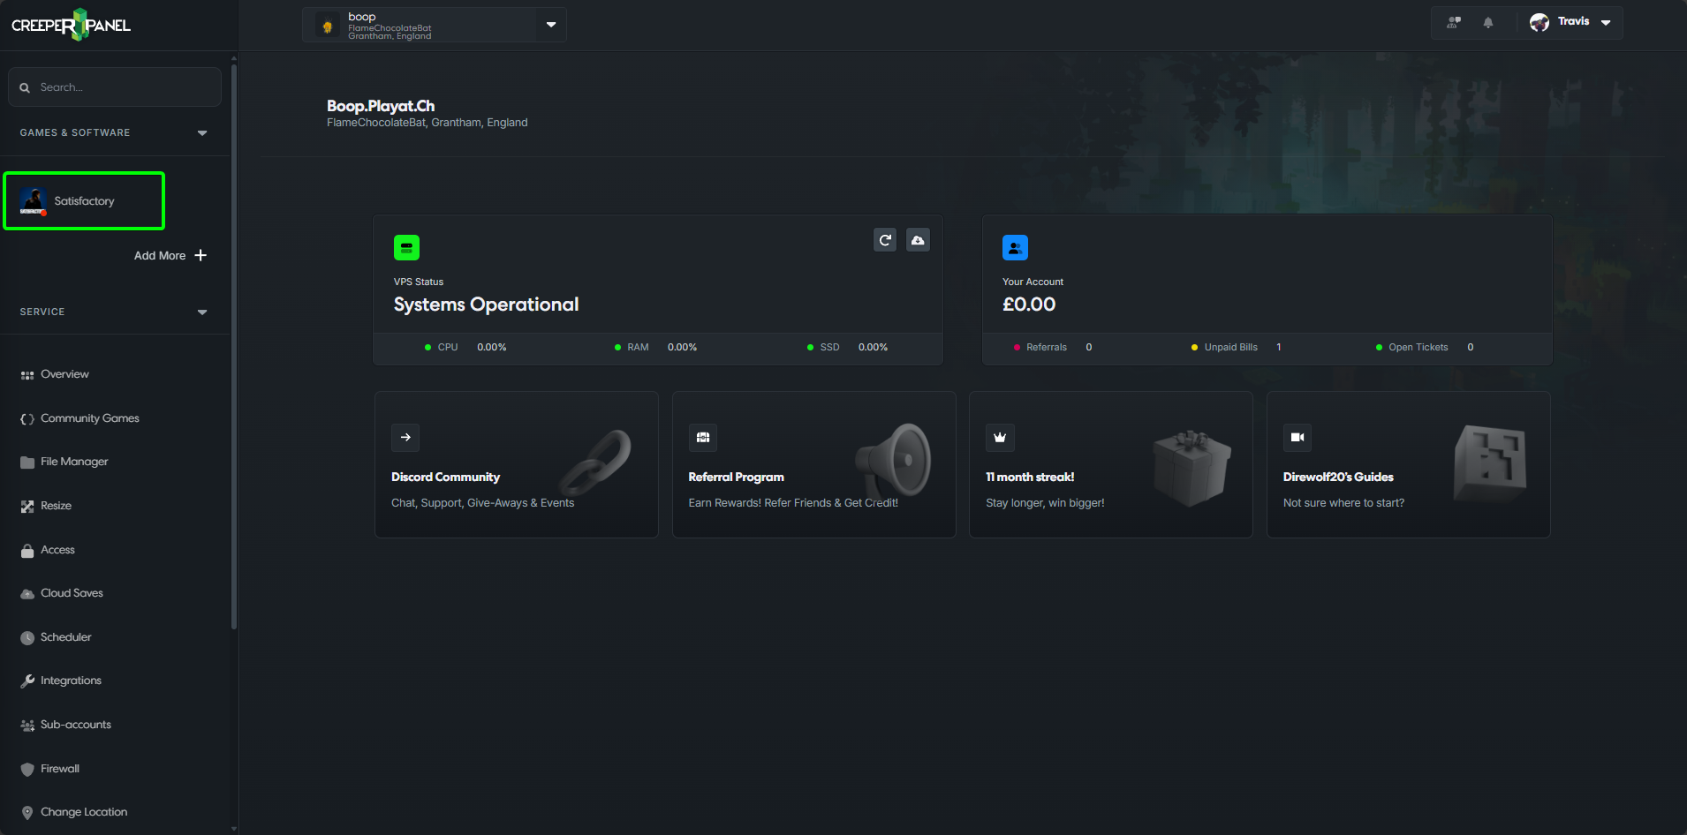Click the restart VPS icon
Viewport: 1687px width, 835px height.
(x=884, y=239)
